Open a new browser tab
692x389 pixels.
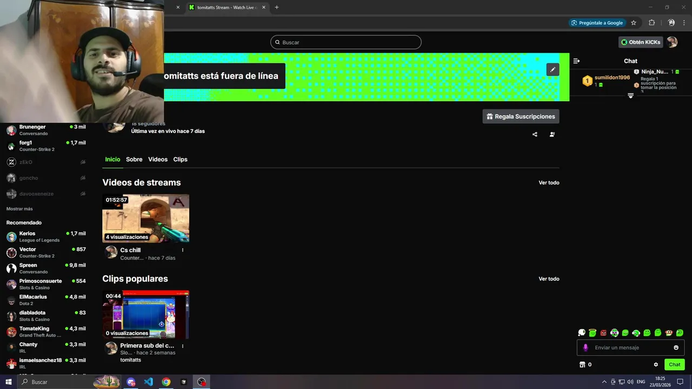pyautogui.click(x=277, y=8)
